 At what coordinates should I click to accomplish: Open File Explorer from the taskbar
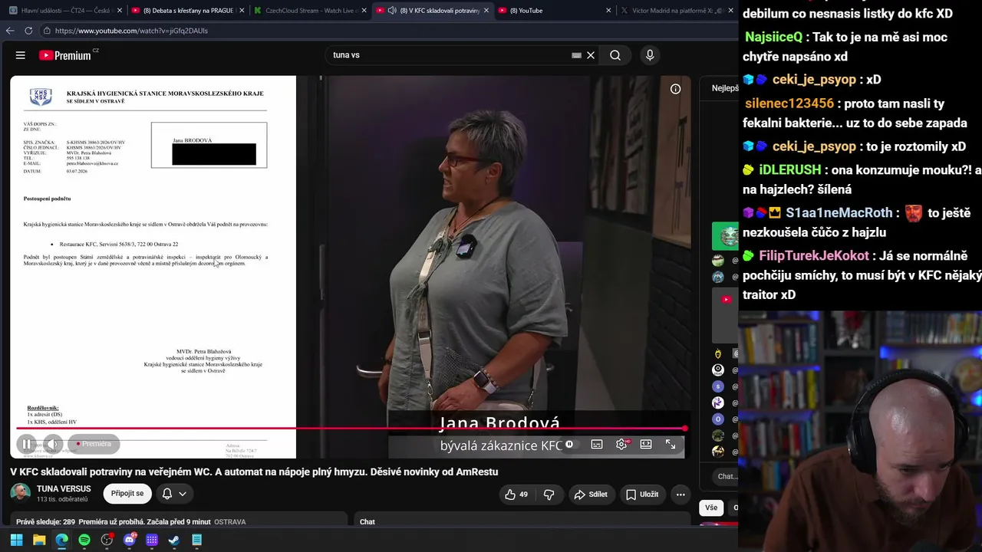point(39,540)
